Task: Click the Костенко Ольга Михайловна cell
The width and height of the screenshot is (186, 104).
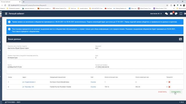Action: 59,82
